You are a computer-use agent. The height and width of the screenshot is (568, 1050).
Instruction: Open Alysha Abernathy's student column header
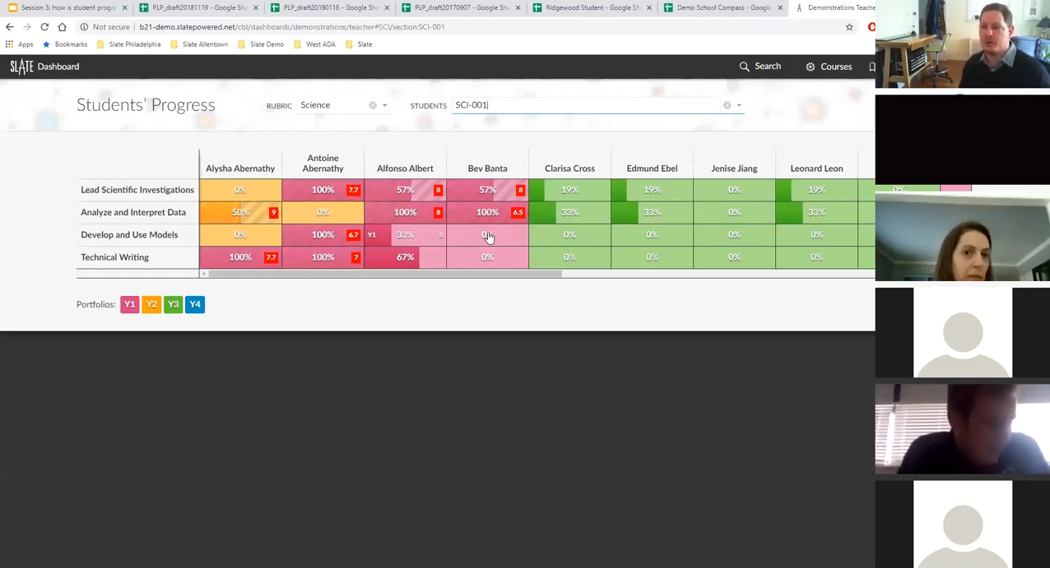click(x=240, y=169)
